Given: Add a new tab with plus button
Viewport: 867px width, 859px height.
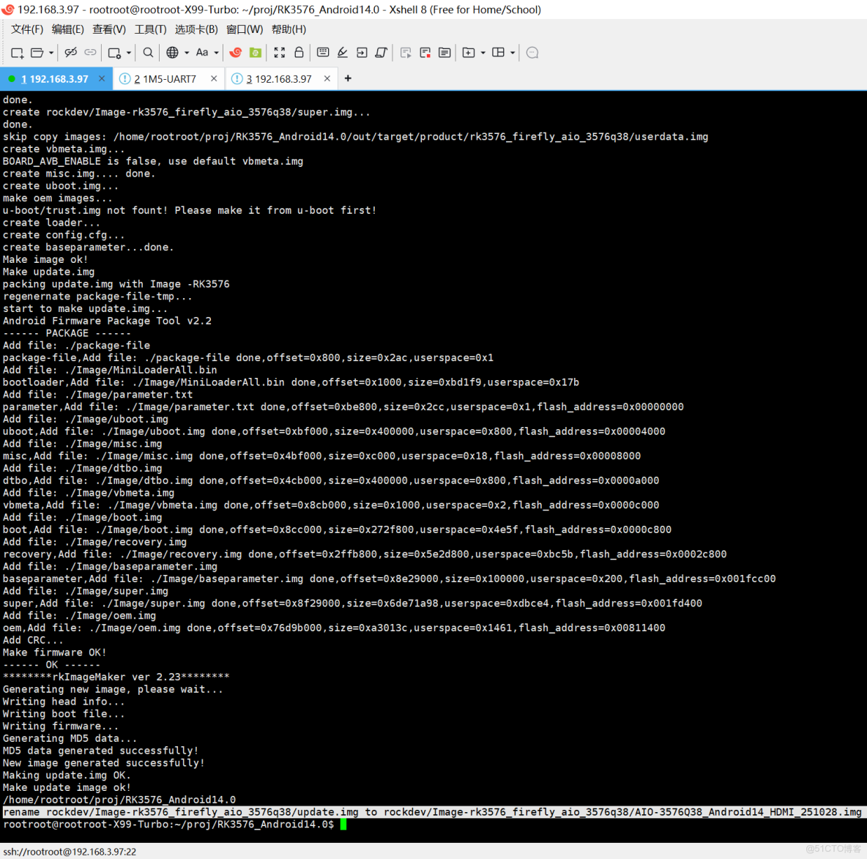Looking at the screenshot, I should tap(348, 78).
